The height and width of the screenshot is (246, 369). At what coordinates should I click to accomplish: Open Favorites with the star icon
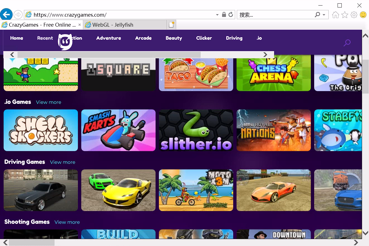[x=345, y=15]
